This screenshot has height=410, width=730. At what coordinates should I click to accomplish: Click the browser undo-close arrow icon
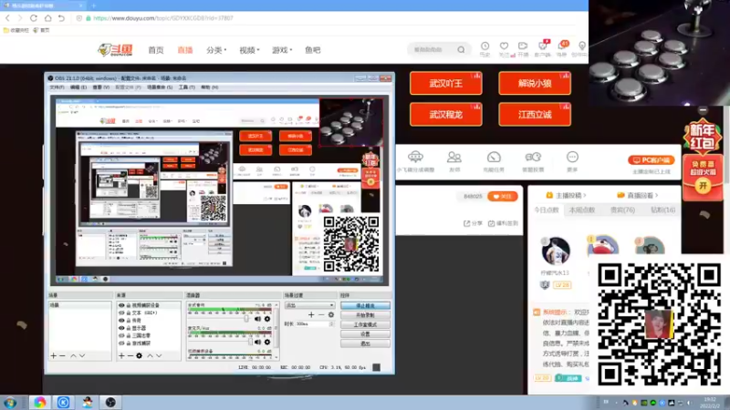pyautogui.click(x=61, y=18)
